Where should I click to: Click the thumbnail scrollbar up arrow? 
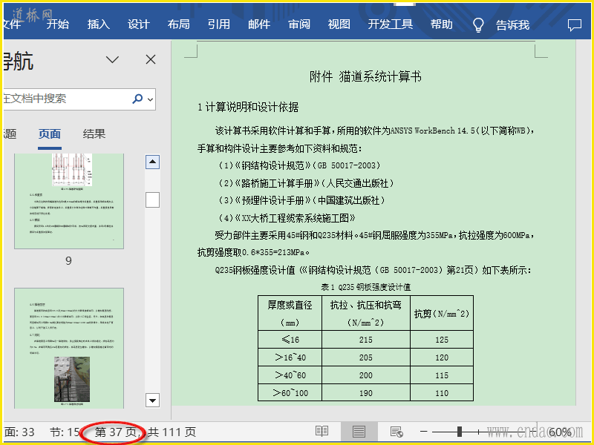pos(152,162)
